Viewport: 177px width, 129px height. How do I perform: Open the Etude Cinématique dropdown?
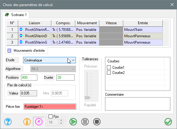point(49,60)
